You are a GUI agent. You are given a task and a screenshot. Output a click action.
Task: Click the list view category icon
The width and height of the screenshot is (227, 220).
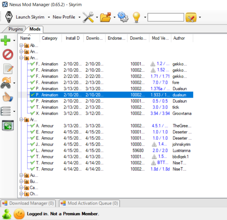click(6, 111)
